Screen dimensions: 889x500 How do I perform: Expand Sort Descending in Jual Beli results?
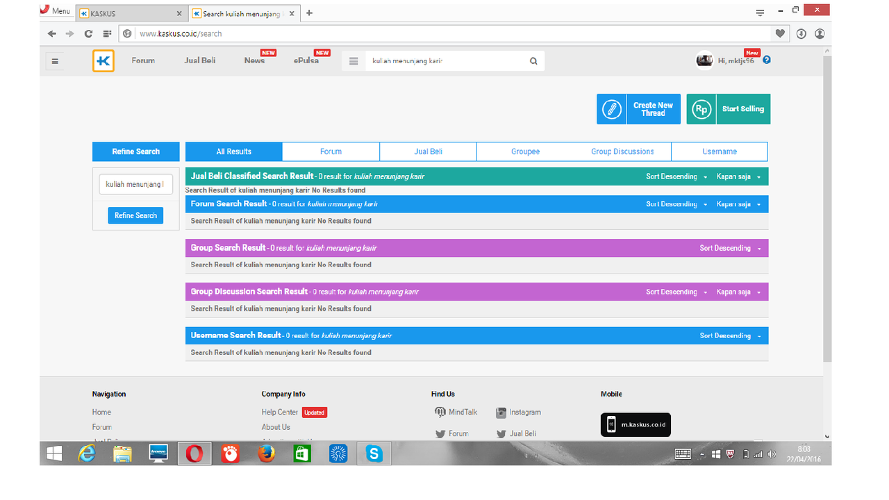(x=676, y=176)
